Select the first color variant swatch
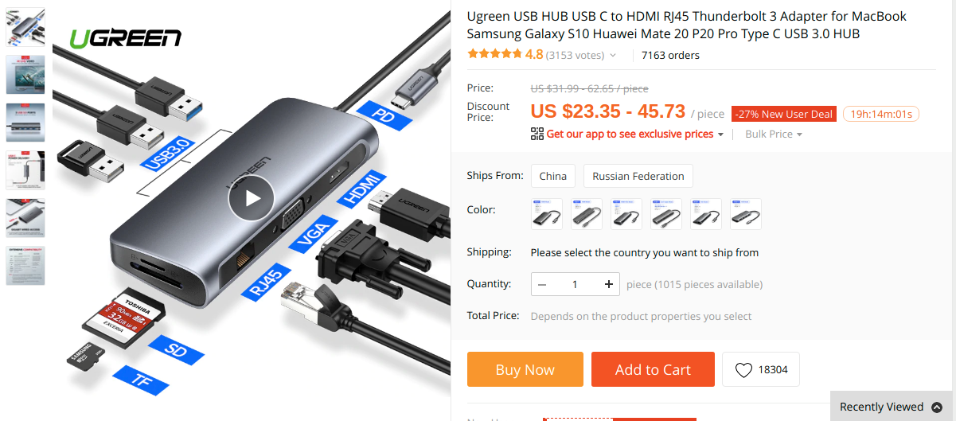The width and height of the screenshot is (956, 421). click(x=547, y=214)
